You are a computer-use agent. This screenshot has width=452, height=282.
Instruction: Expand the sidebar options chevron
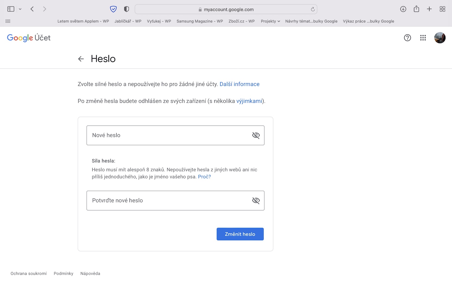tap(20, 9)
